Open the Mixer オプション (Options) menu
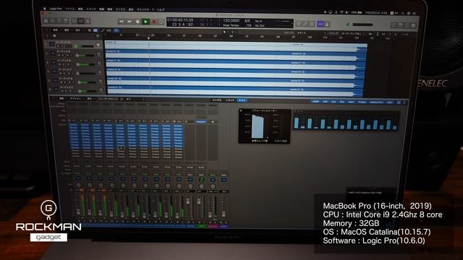This screenshot has width=463, height=260. click(75, 99)
